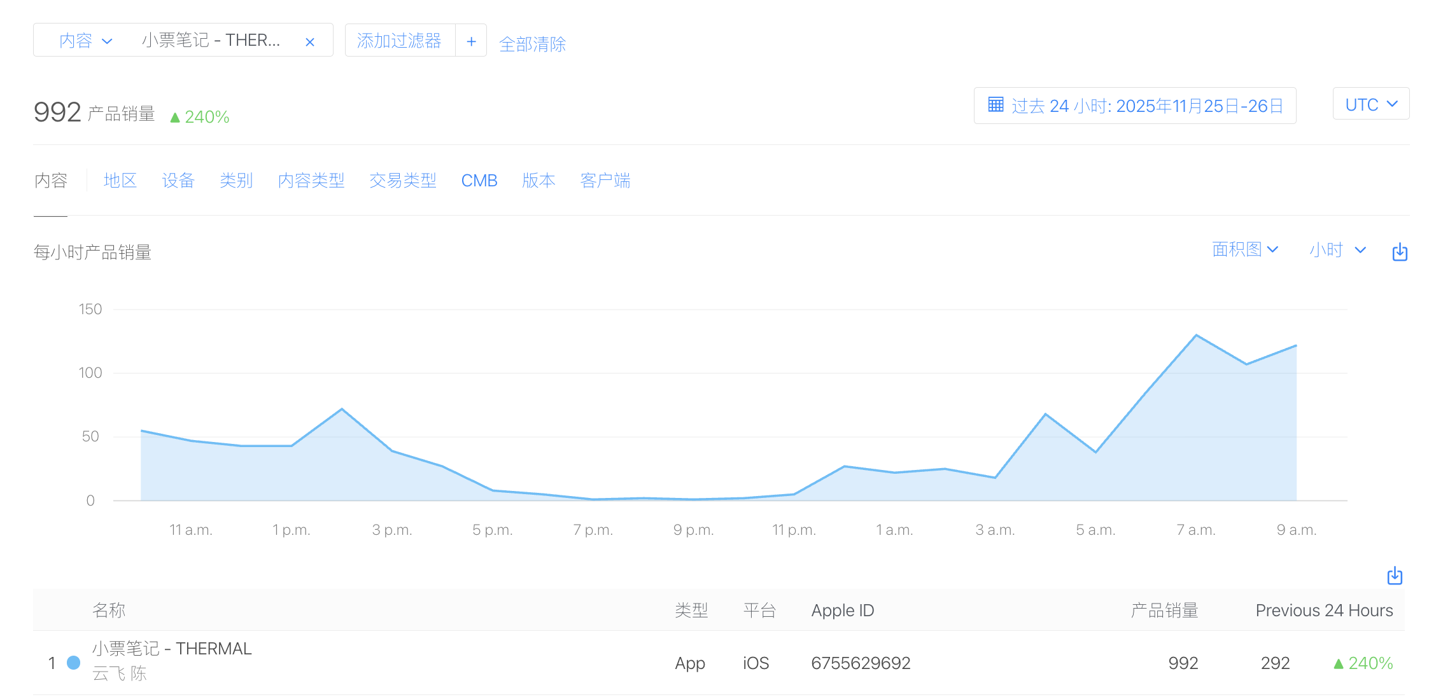Viewport: 1436px width, 697px height.
Task: Open the 小票笔记 - THERMAL app row
Action: click(x=172, y=649)
